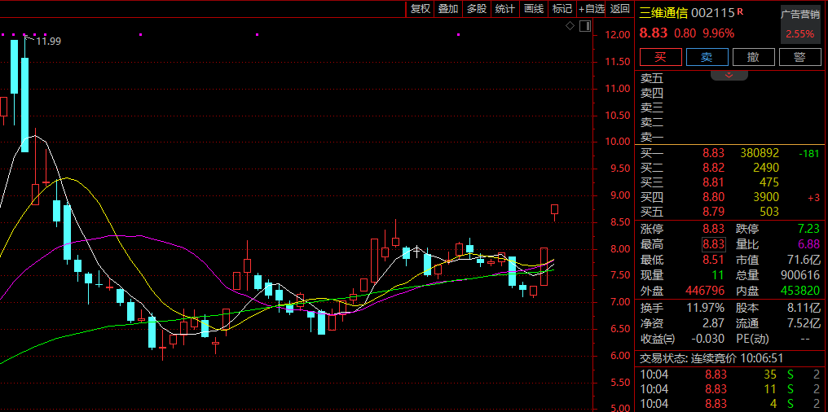Open the 复权 adjustment menu
Image resolution: width=828 pixels, height=412 pixels.
[x=421, y=8]
